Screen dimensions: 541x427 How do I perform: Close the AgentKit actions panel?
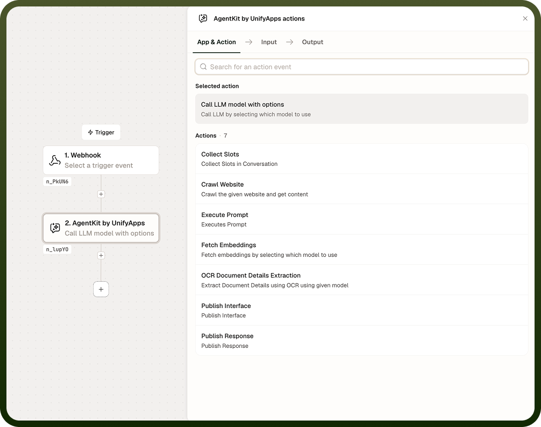tap(525, 18)
